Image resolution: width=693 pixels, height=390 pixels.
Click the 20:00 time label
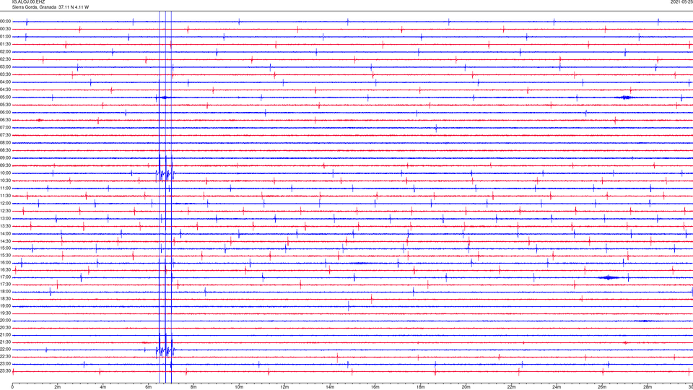pos(6,321)
